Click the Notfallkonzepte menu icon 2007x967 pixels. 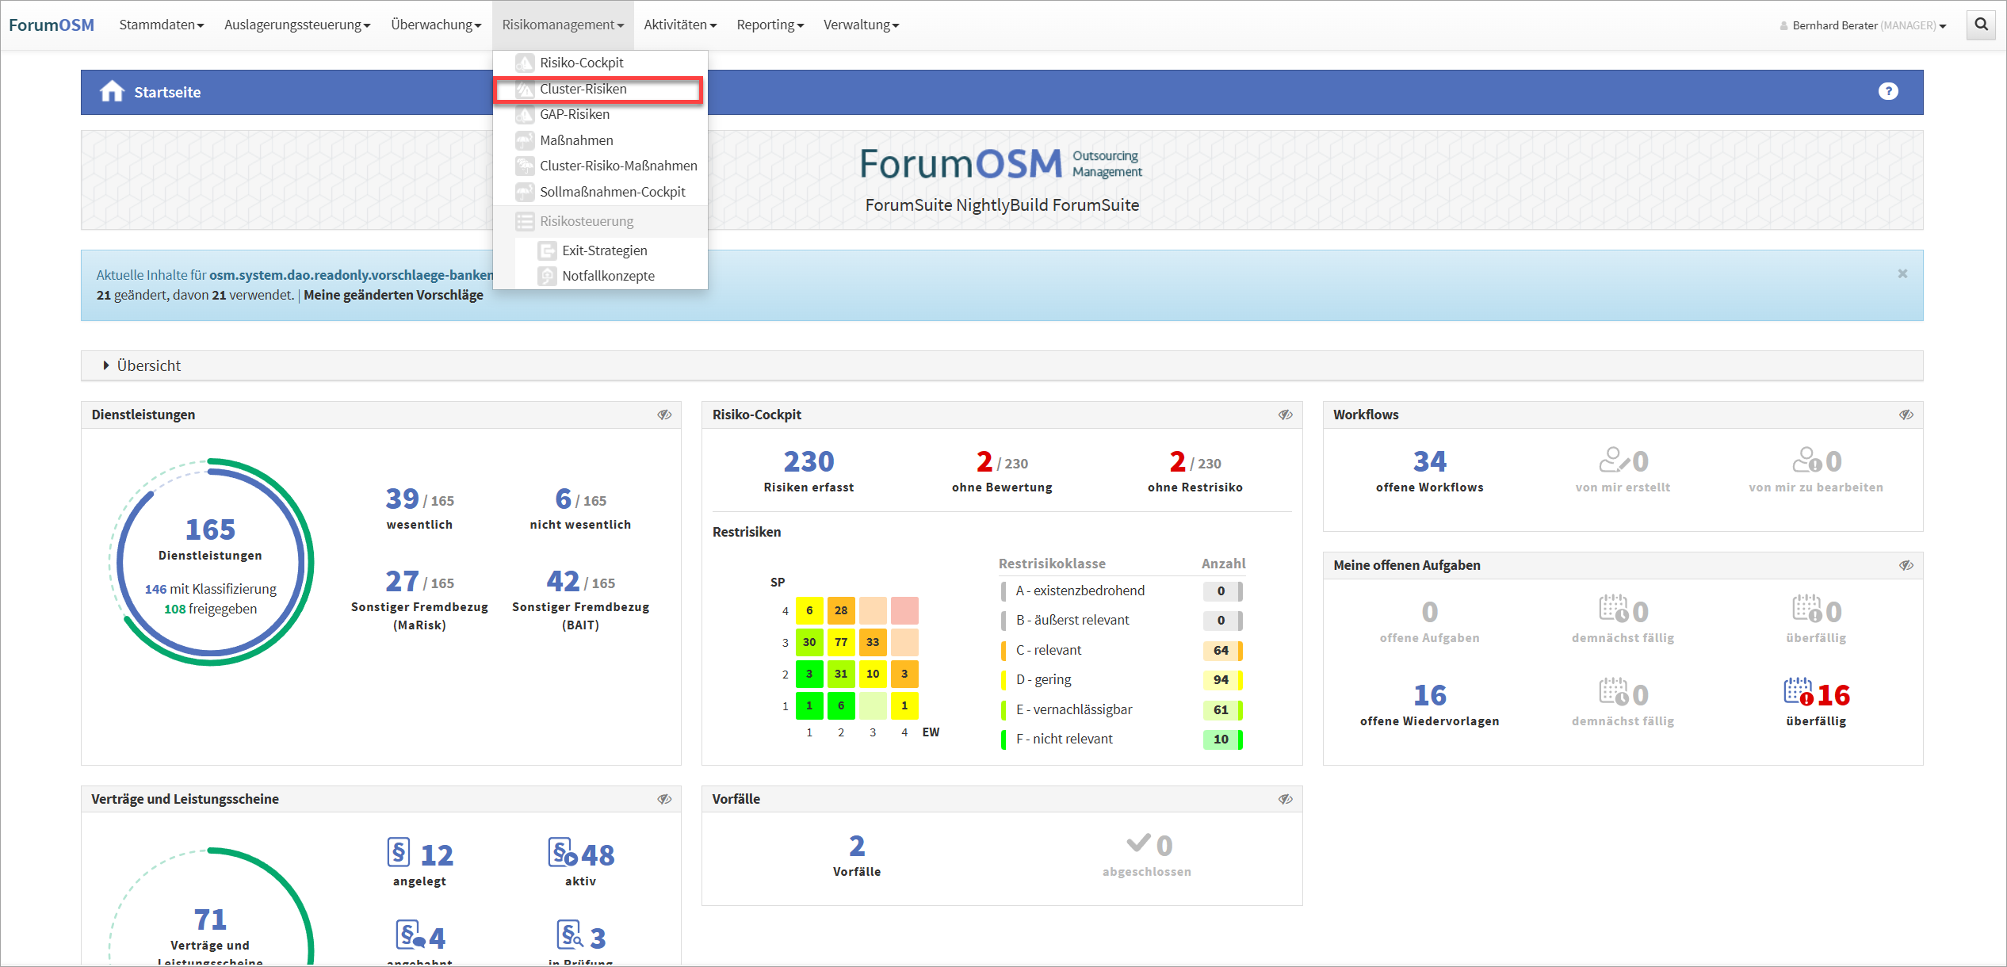click(547, 276)
